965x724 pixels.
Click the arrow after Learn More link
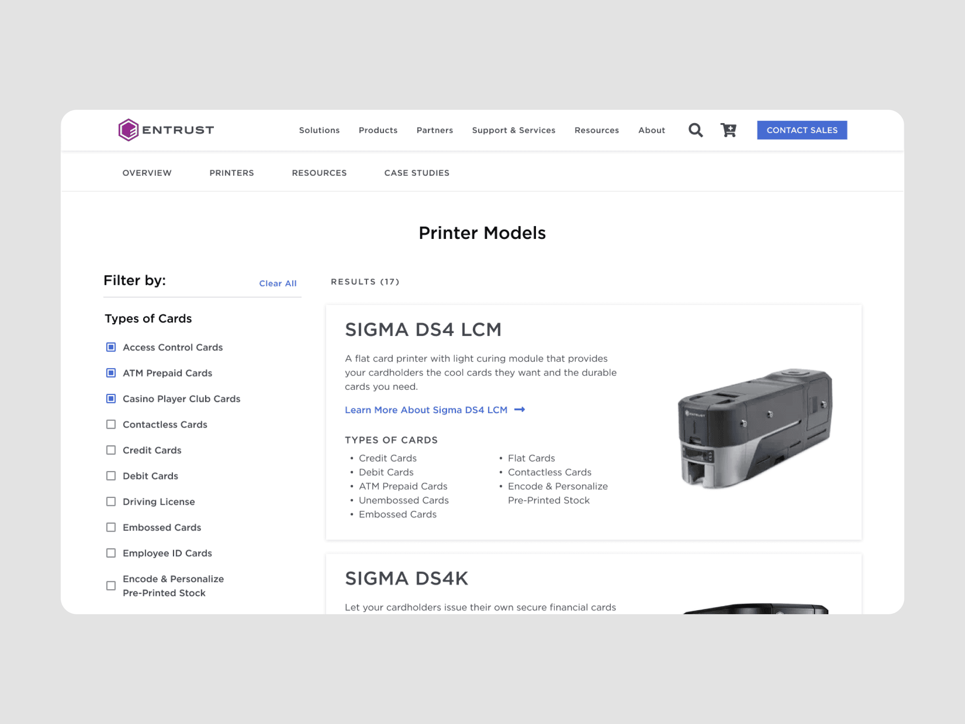[519, 410]
